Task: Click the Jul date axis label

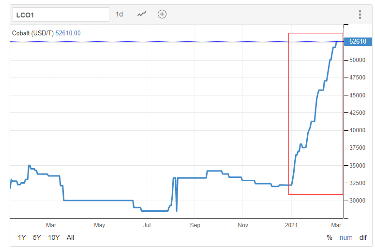Action: [147, 225]
